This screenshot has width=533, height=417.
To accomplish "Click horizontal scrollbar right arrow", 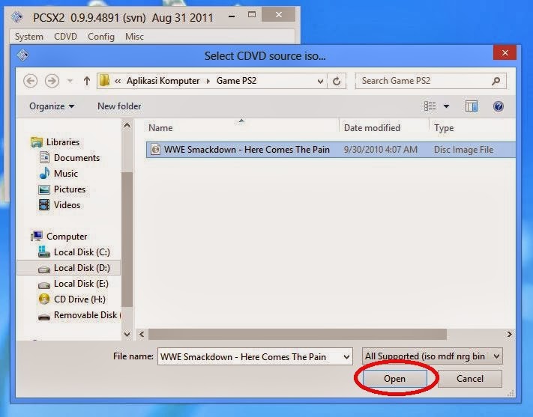I will 509,335.
